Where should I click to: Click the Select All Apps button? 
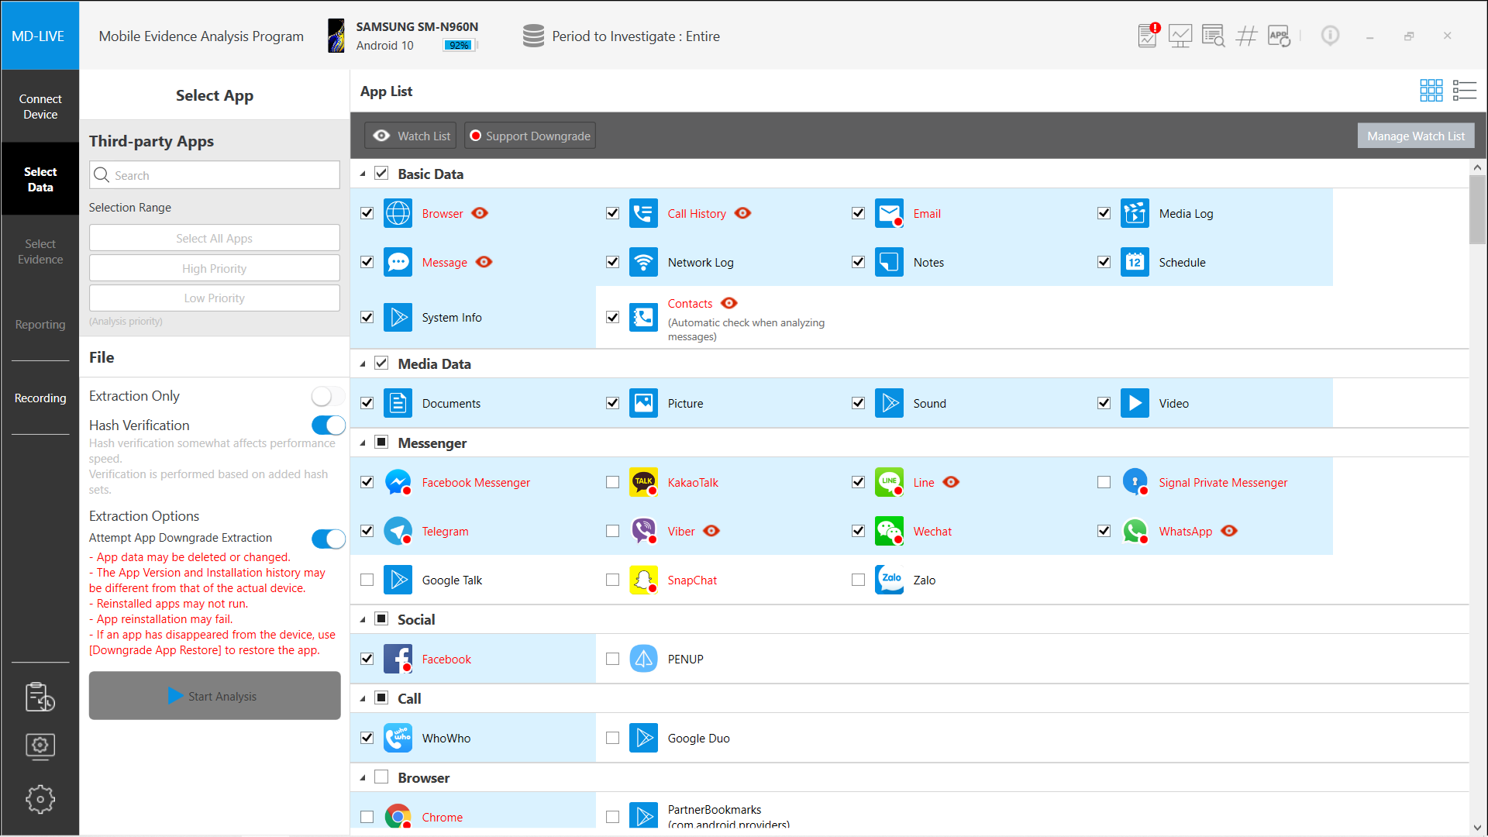point(214,238)
